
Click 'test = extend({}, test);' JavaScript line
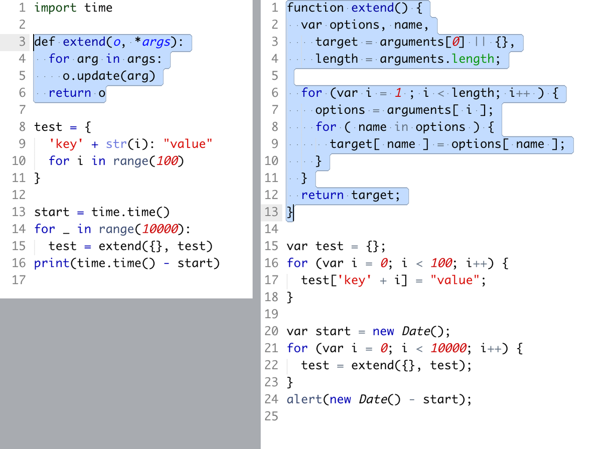[x=387, y=366]
